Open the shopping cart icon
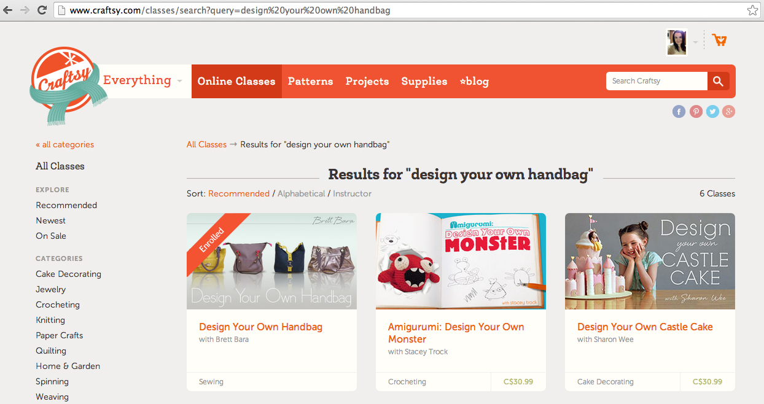 coord(719,41)
